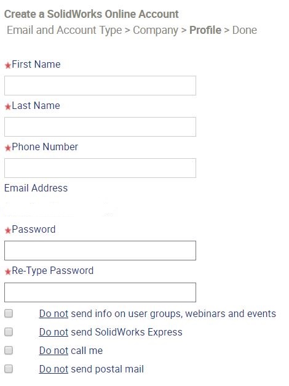Click the 'Do not send postal mail' label text
Viewport: 289px width, 386px height.
click(x=92, y=369)
